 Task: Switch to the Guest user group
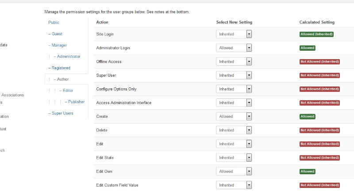[55, 34]
